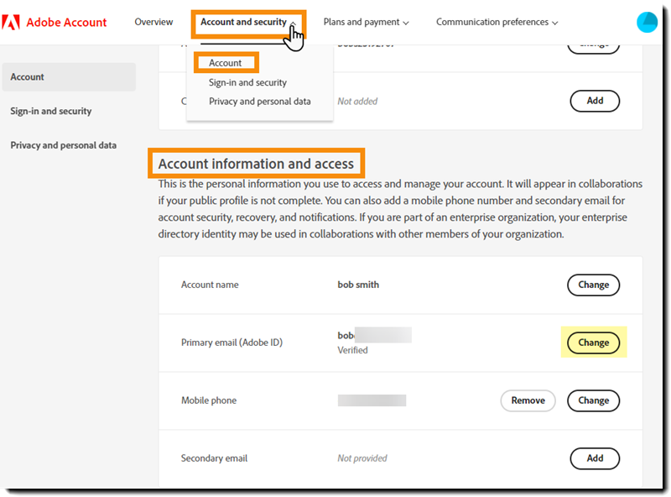The width and height of the screenshot is (671, 497).
Task: Go to the Overview tab
Action: 153,22
